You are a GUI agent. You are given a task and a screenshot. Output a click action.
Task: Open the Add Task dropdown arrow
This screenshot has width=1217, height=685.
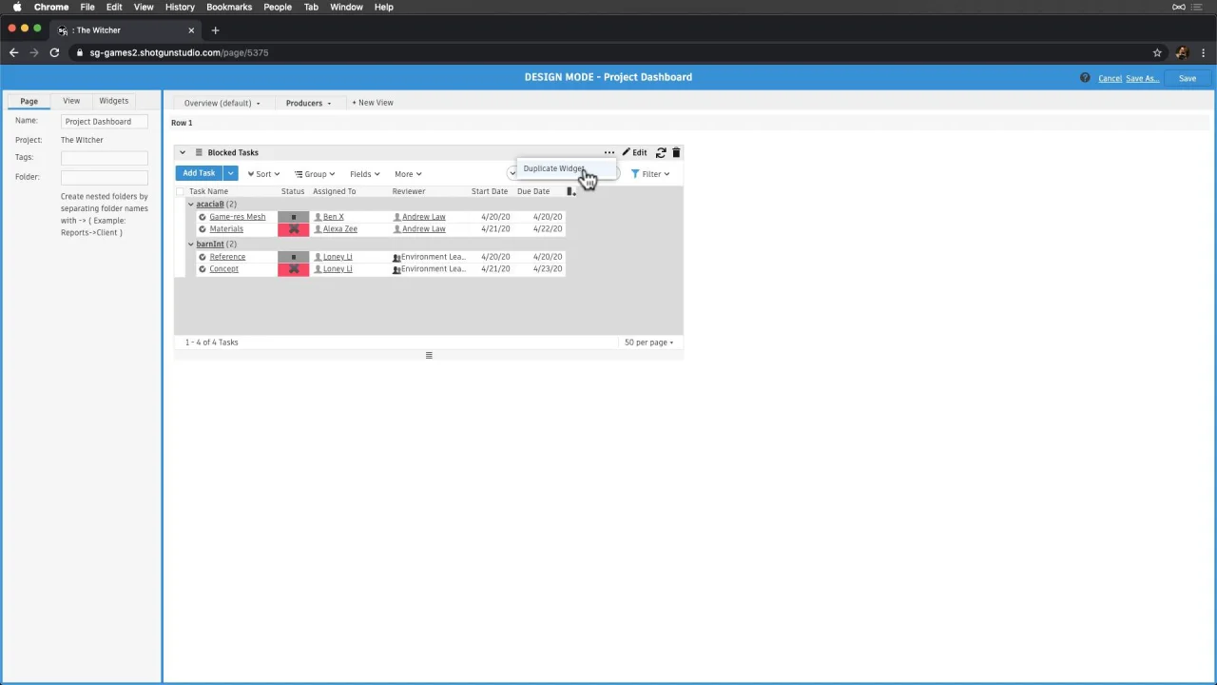point(230,173)
